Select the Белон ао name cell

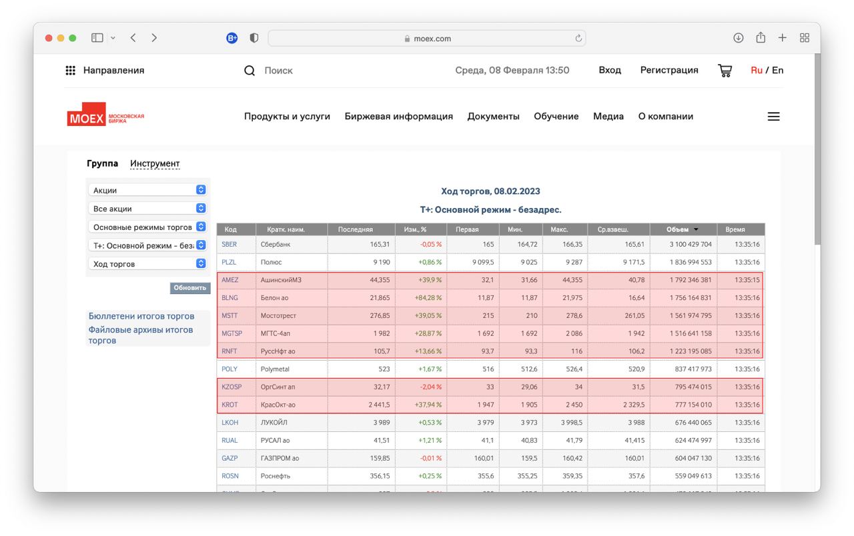[x=292, y=298]
